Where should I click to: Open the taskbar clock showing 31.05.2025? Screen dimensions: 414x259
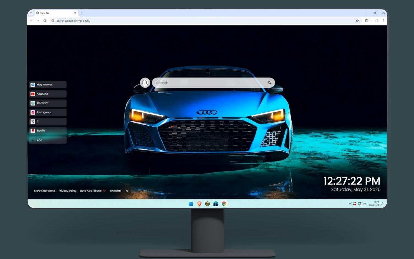(374, 204)
